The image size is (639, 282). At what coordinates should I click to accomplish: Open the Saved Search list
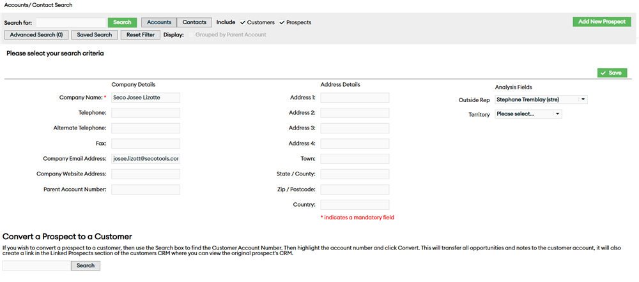[x=94, y=34]
